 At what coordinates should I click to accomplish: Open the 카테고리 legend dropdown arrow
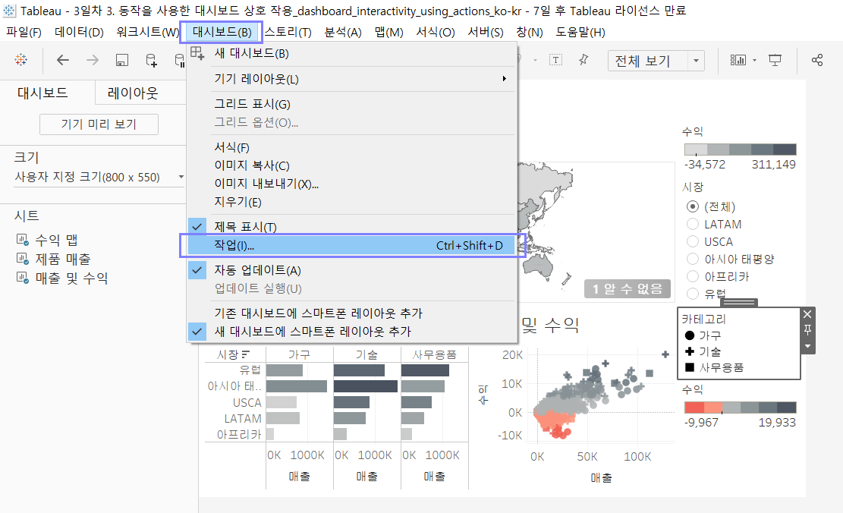[x=807, y=346]
